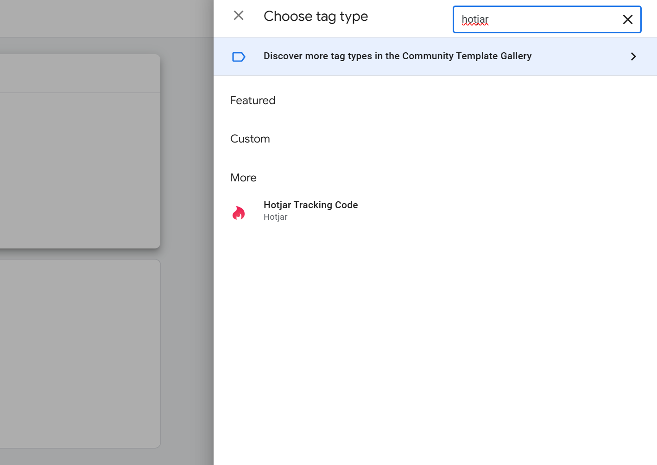The image size is (657, 465).
Task: Click the Featured section heading
Action: tap(253, 100)
